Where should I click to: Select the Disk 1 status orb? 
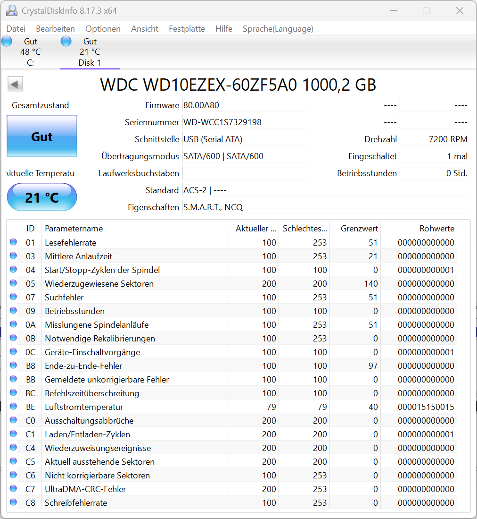(x=66, y=42)
